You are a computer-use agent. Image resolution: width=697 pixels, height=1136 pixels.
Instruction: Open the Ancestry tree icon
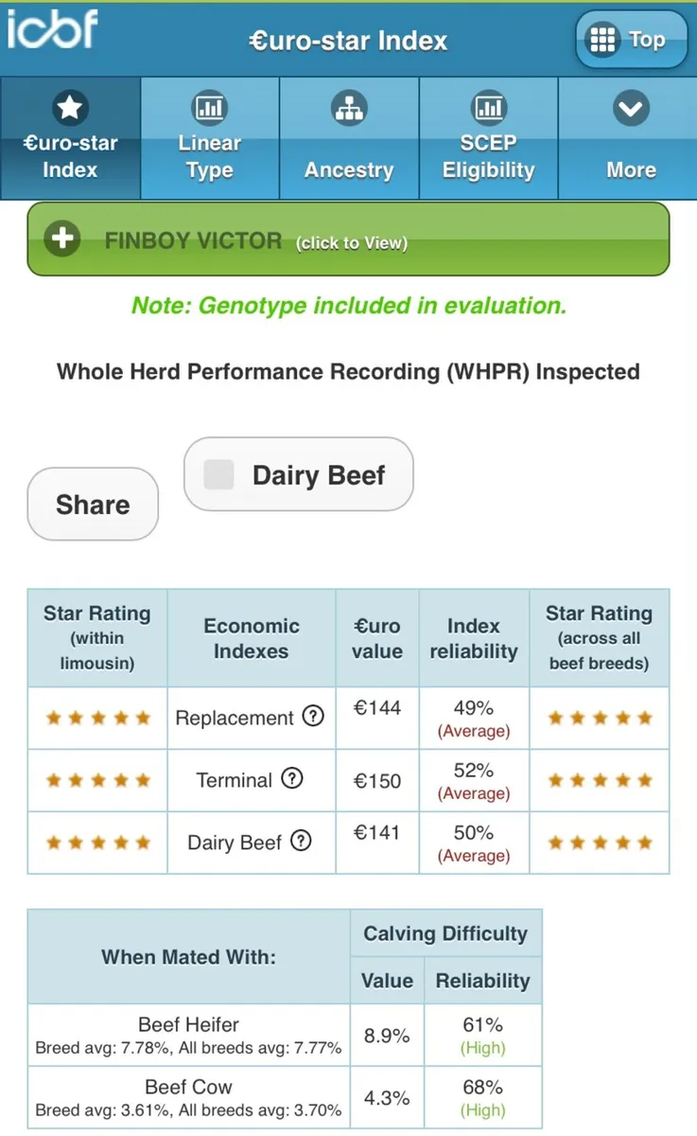tap(349, 108)
